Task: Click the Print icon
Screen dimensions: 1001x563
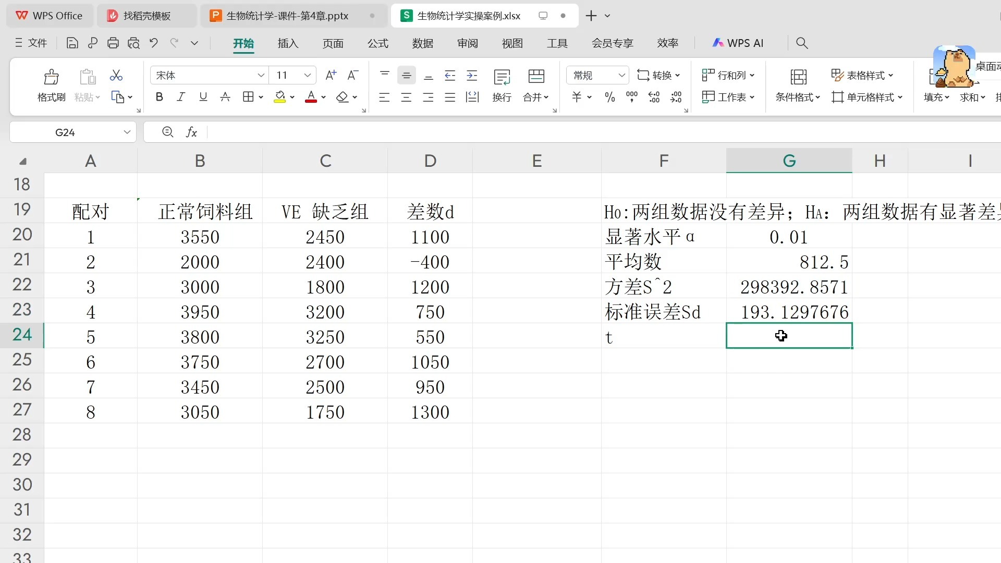Action: (x=113, y=43)
